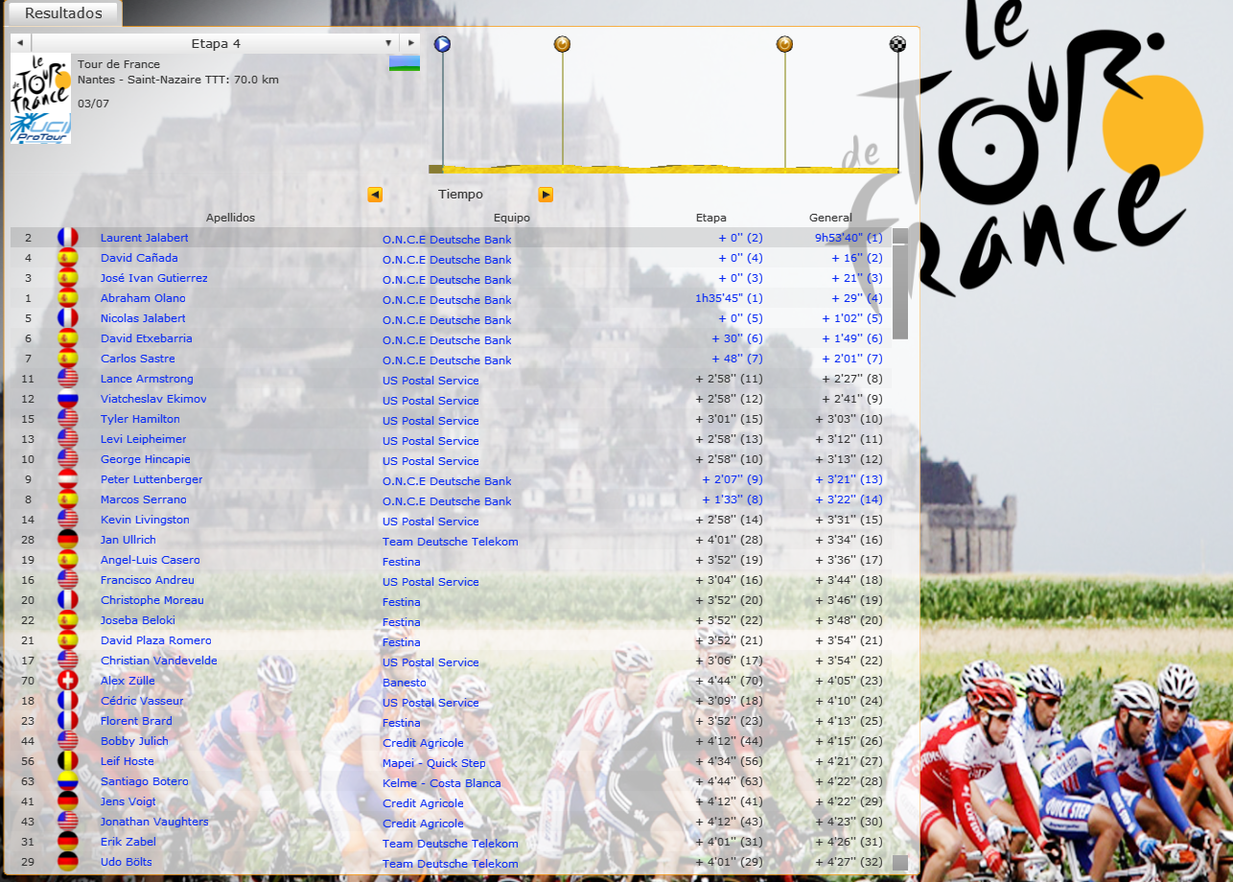Image resolution: width=1233 pixels, height=882 pixels.
Task: Sort results by the General column header
Action: 830,218
